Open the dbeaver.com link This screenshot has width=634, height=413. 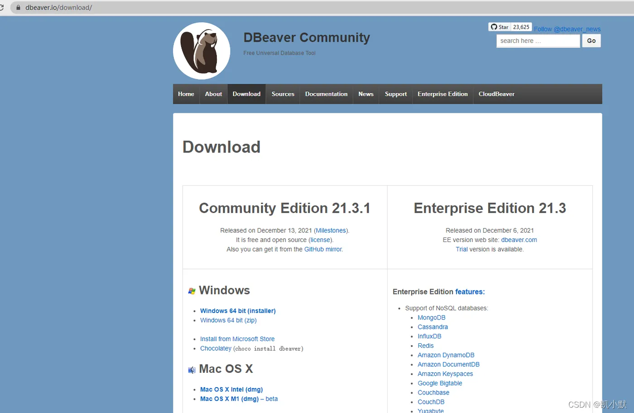pos(519,240)
